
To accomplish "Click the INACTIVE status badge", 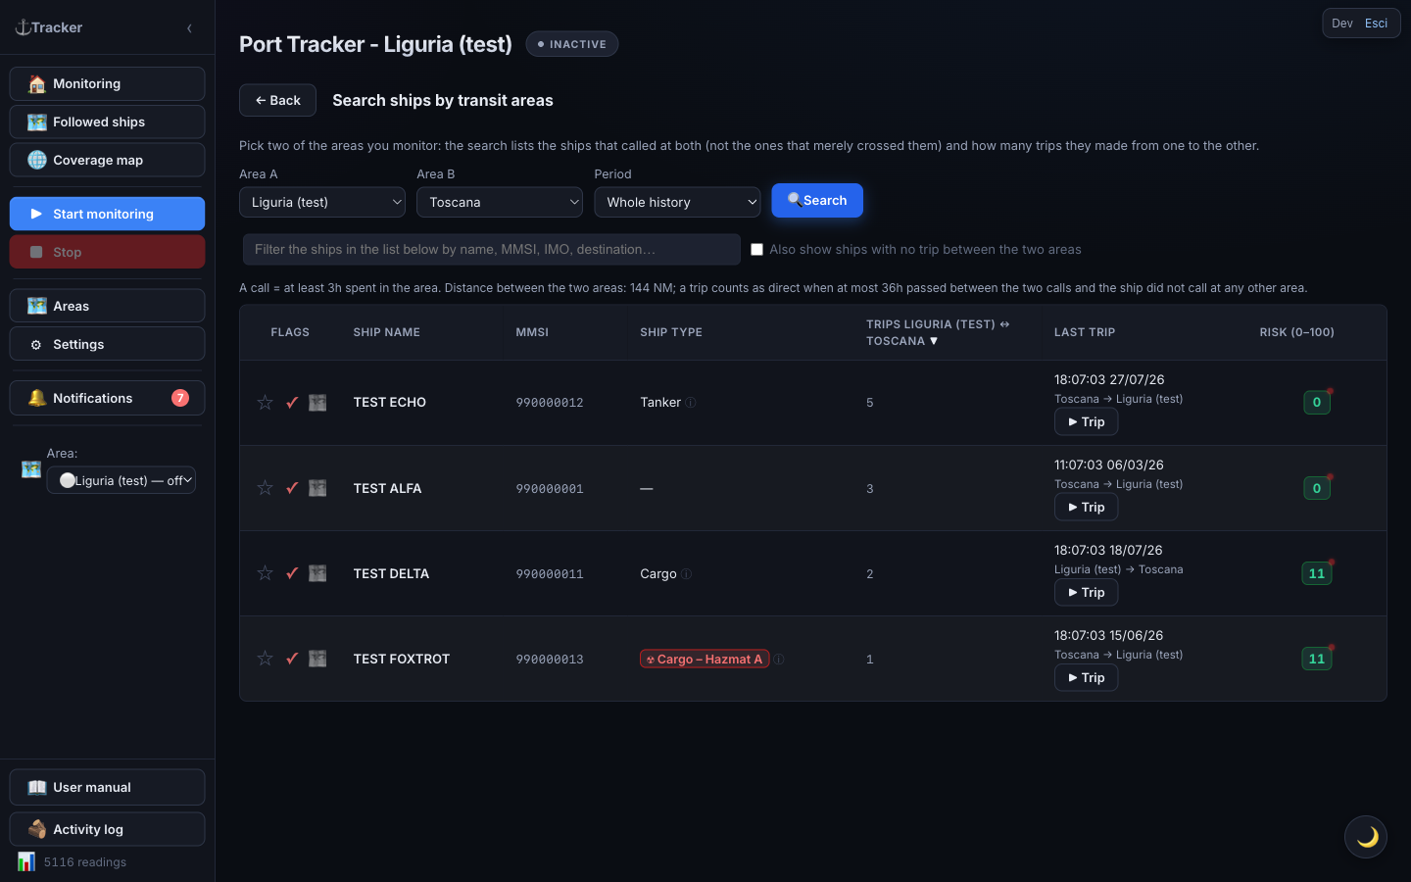I will [572, 44].
